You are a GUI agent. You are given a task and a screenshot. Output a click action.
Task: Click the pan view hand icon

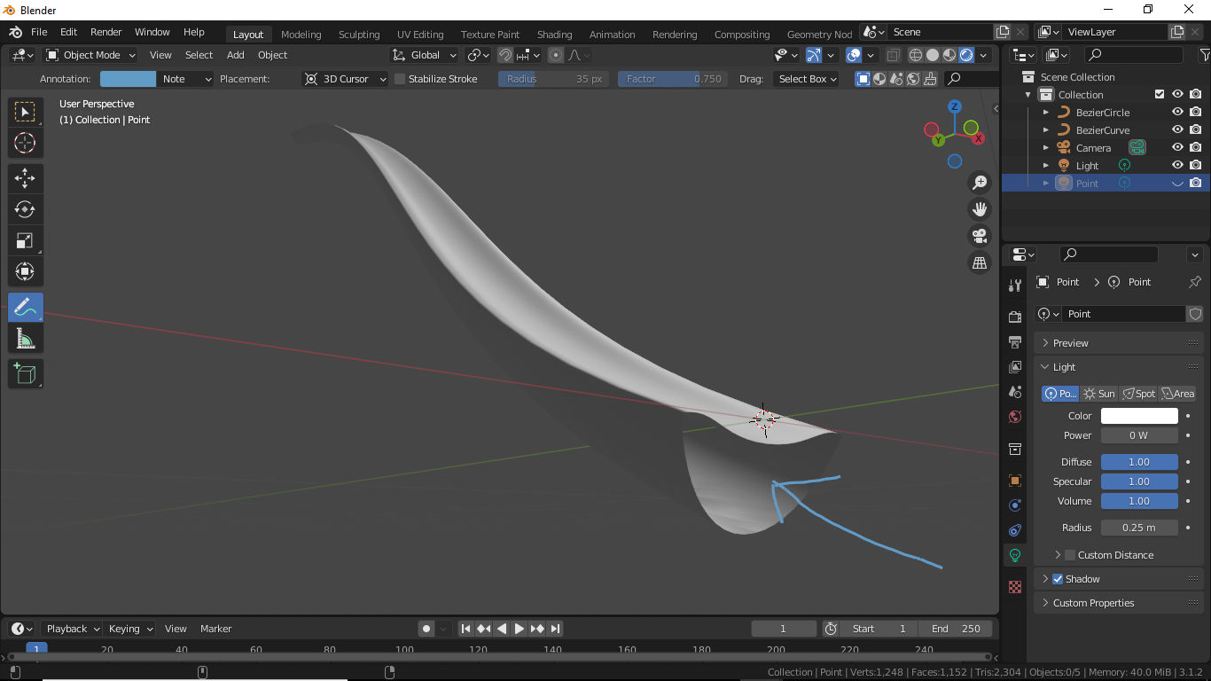coord(980,209)
